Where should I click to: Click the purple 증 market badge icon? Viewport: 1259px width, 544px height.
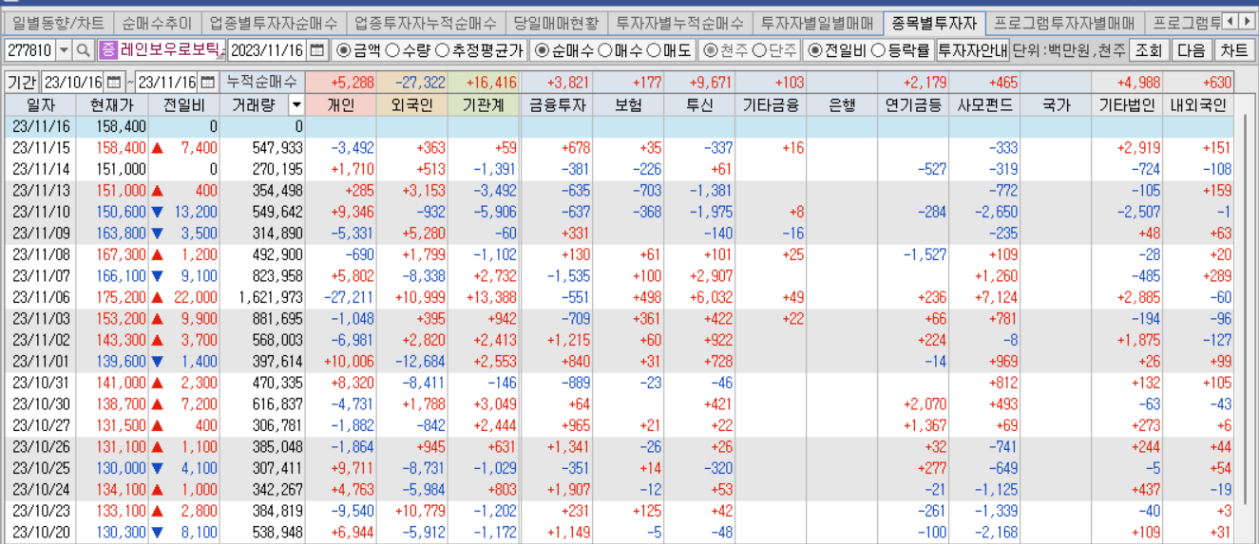107,50
